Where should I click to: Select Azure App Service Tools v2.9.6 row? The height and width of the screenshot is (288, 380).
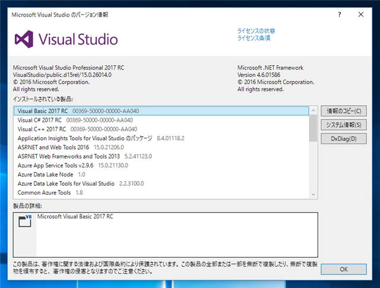tap(161, 165)
